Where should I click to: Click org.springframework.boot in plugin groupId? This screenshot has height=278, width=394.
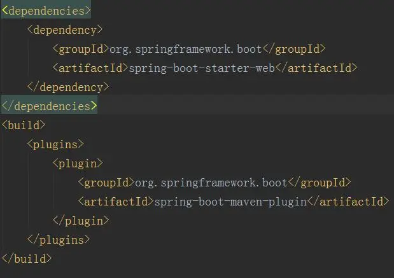tap(211, 183)
